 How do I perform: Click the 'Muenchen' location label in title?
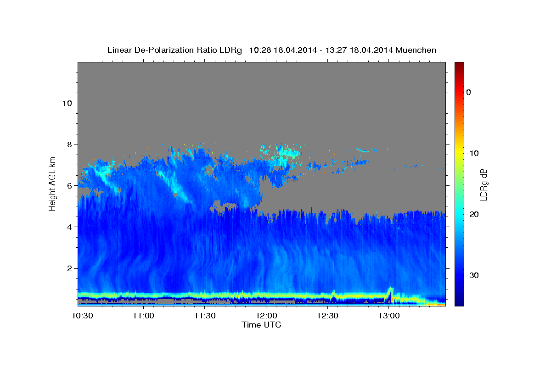tap(416, 50)
